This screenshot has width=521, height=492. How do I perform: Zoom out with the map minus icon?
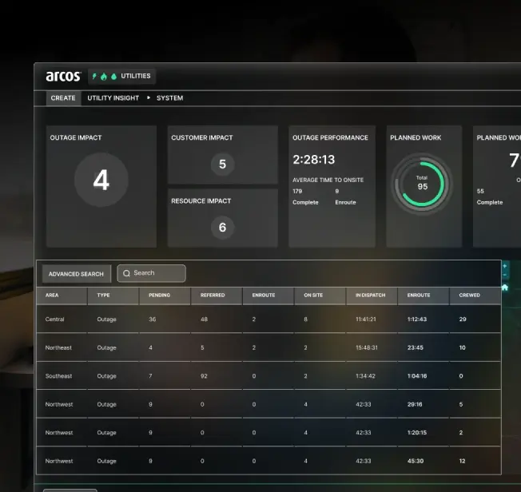coord(505,275)
